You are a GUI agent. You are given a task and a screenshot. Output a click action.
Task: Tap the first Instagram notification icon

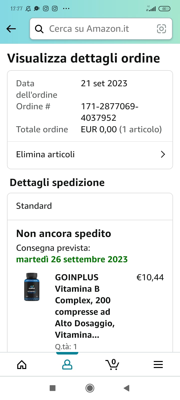coord(46,8)
